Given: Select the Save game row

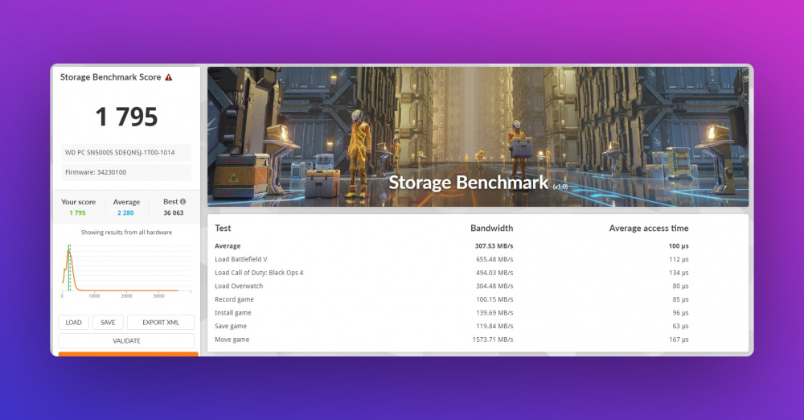Looking at the screenshot, I should click(452, 326).
